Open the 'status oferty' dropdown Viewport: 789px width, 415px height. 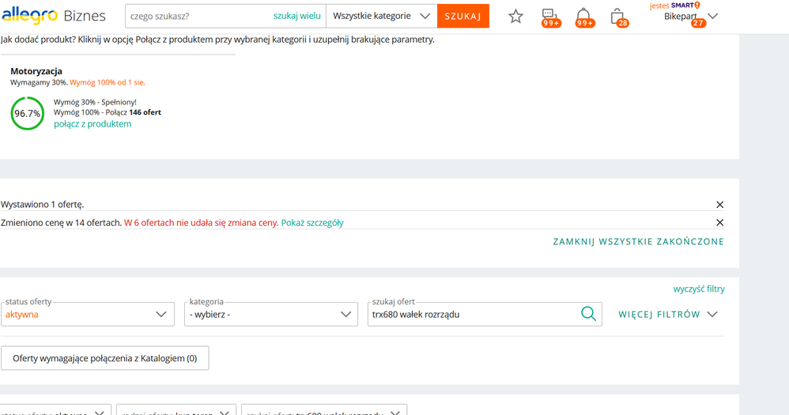tap(88, 314)
